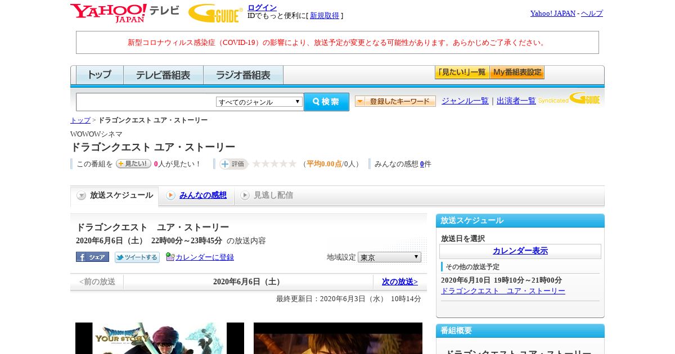
Task: Click the orange play icon by みんなの感想
Action: pos(170,196)
